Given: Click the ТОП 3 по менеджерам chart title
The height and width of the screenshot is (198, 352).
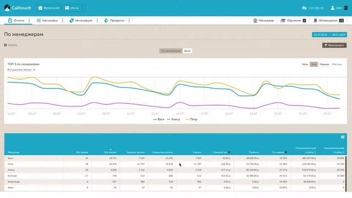Looking at the screenshot, I should 23,64.
